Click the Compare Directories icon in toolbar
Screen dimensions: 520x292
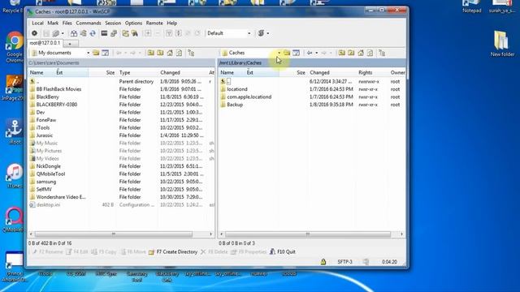click(74, 33)
